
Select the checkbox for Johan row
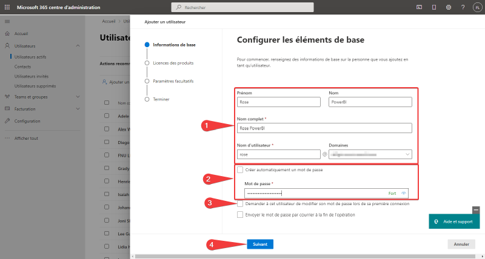(x=107, y=208)
